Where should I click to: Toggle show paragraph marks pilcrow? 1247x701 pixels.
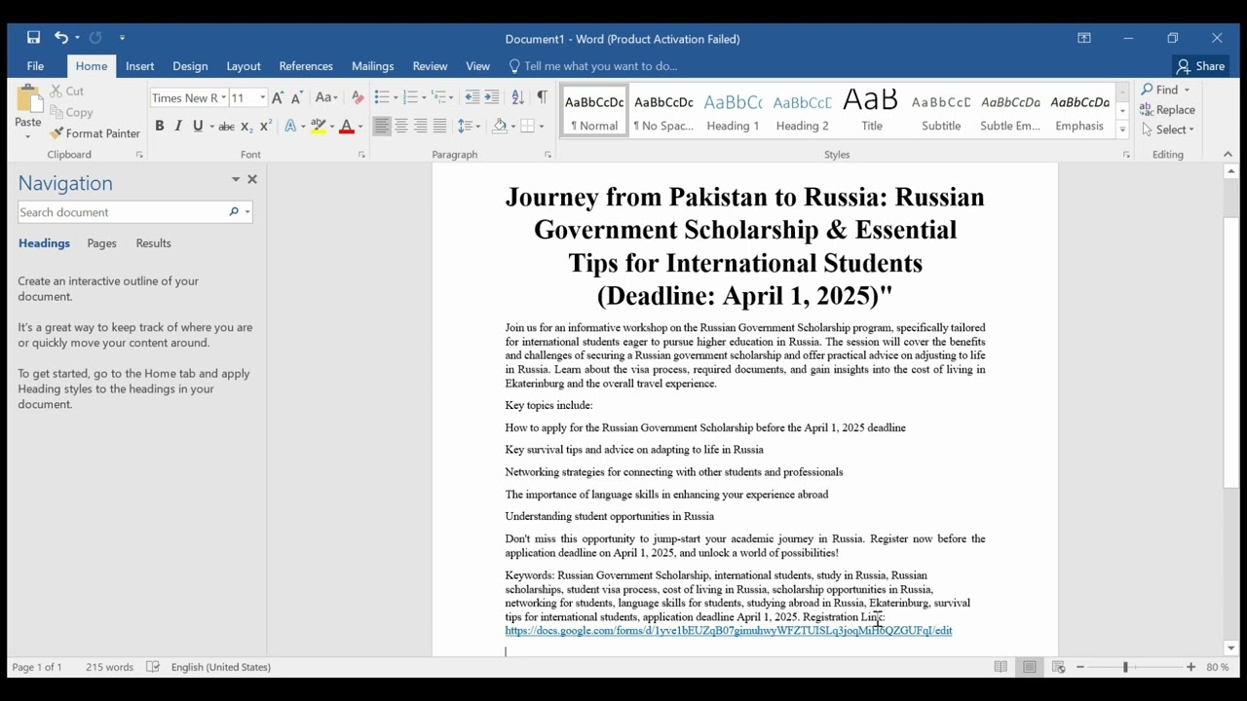click(542, 97)
